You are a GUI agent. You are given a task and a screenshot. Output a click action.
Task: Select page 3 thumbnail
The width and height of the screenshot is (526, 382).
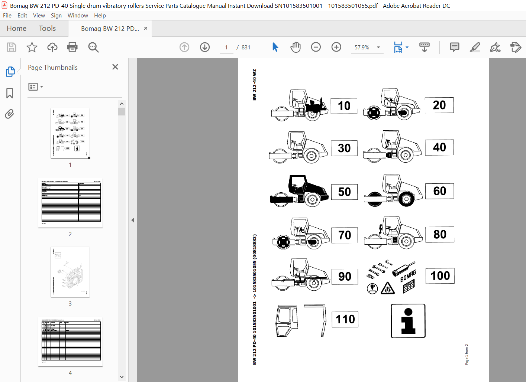(70, 272)
